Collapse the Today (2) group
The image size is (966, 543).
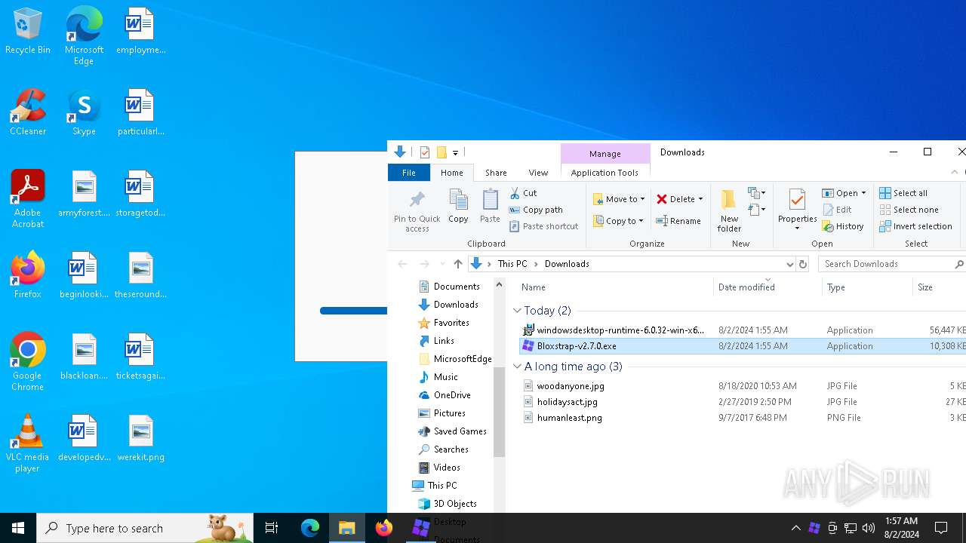(518, 311)
